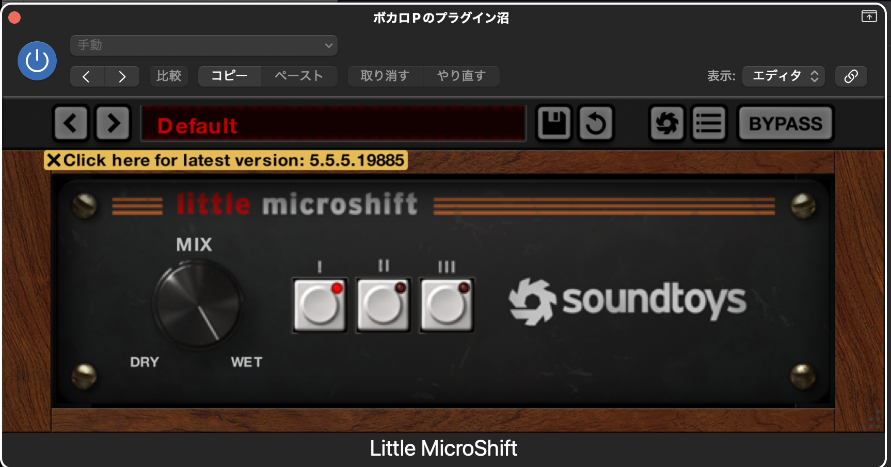Toggle the BYPASS button
This screenshot has width=891, height=467.
pyautogui.click(x=786, y=123)
